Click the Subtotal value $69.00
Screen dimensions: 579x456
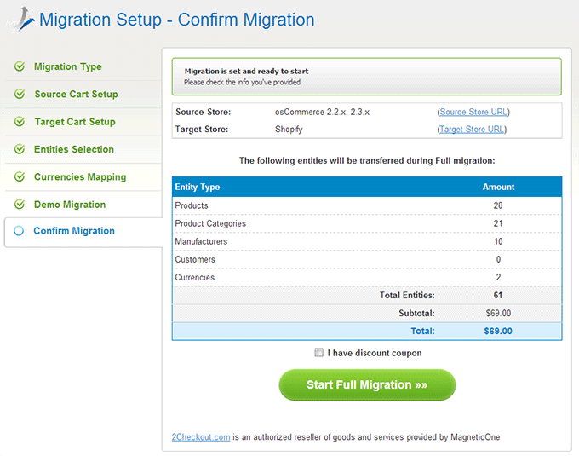498,314
